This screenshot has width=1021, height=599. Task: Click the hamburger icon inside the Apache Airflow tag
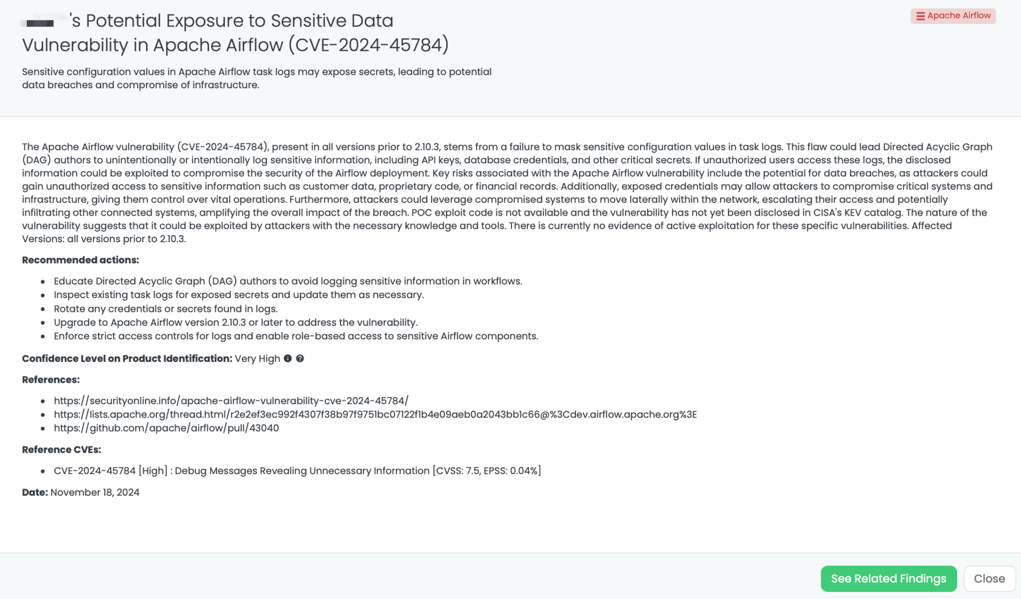920,15
